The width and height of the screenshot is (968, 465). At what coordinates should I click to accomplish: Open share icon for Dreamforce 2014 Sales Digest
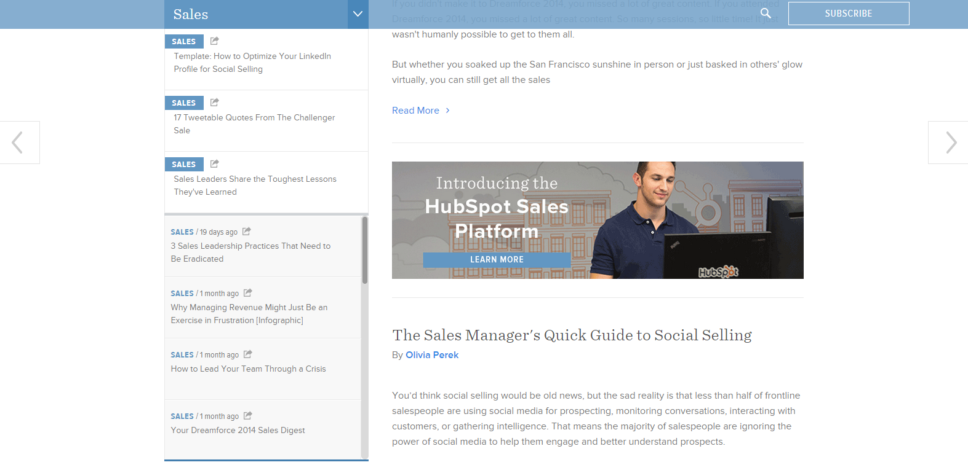247,416
